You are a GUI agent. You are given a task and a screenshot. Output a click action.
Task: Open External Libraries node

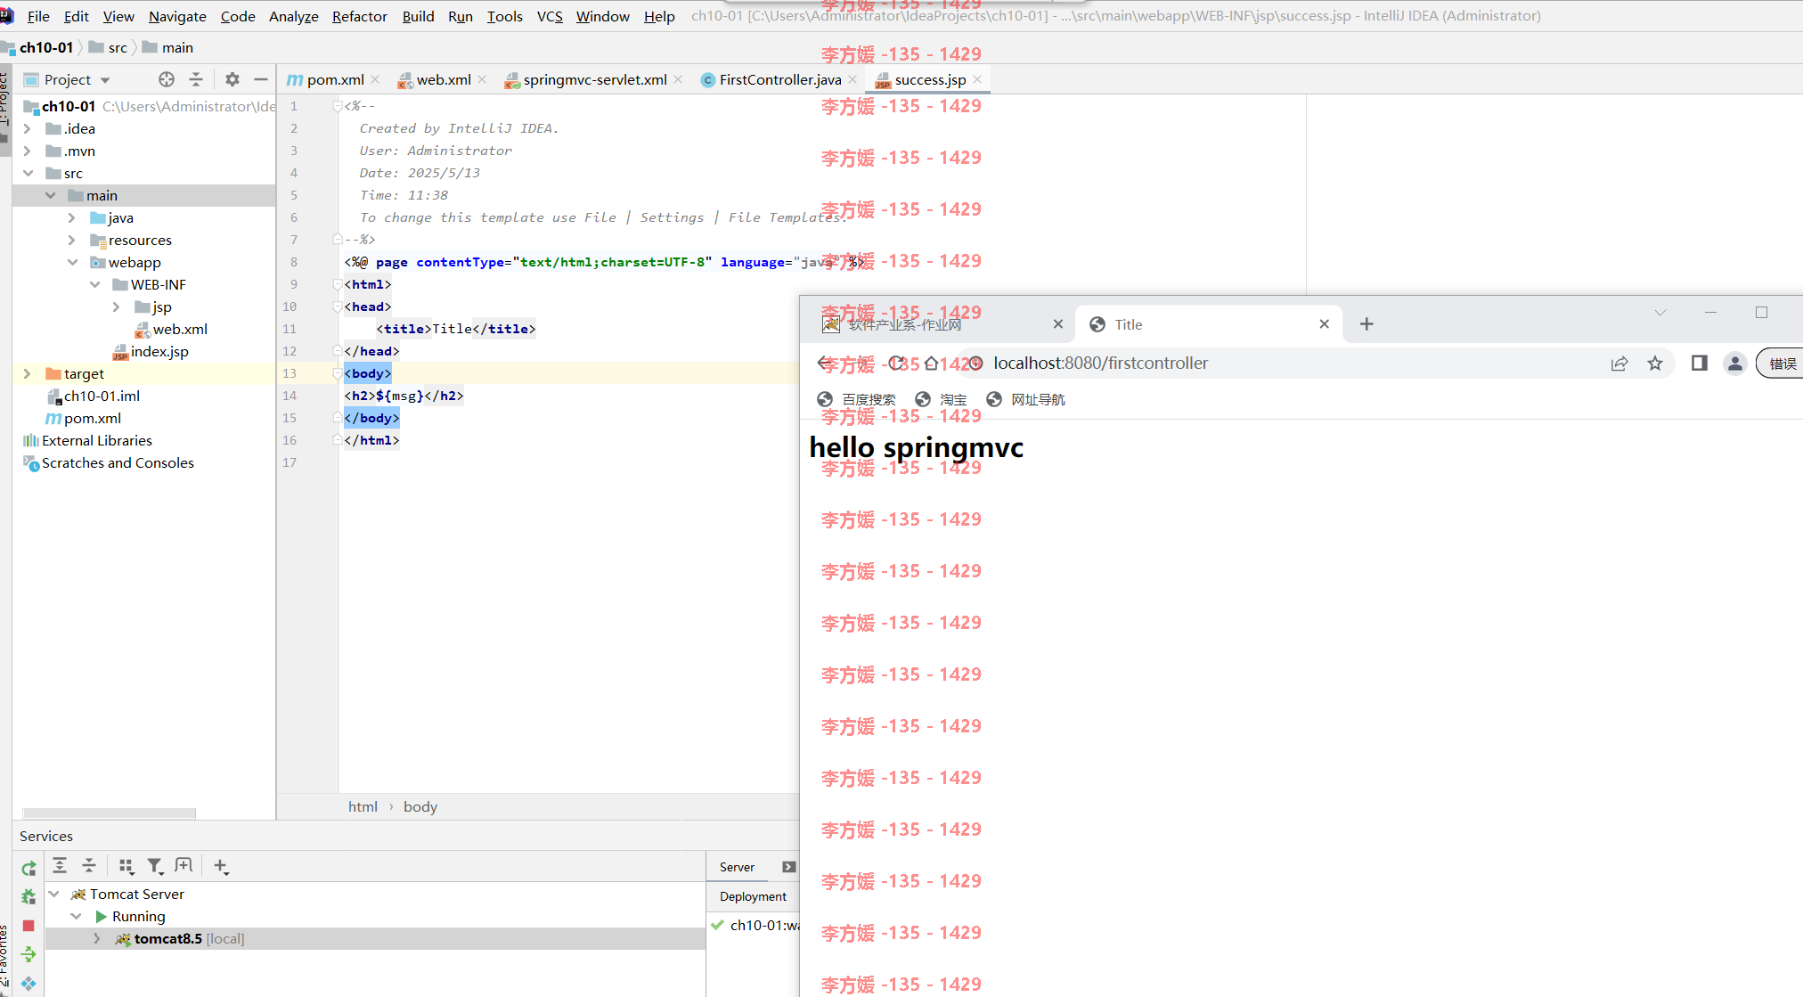(87, 440)
